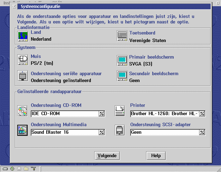Expand the Ondersteuning Multimedia dropdown arrow

pos(102,132)
